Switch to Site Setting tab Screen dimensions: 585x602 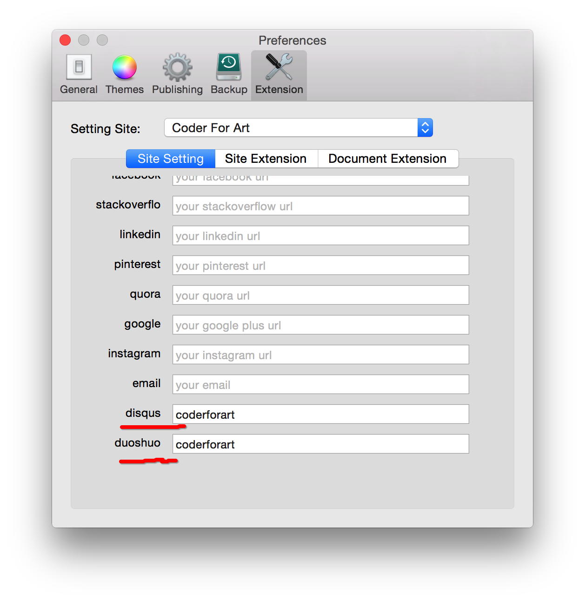[x=171, y=159]
